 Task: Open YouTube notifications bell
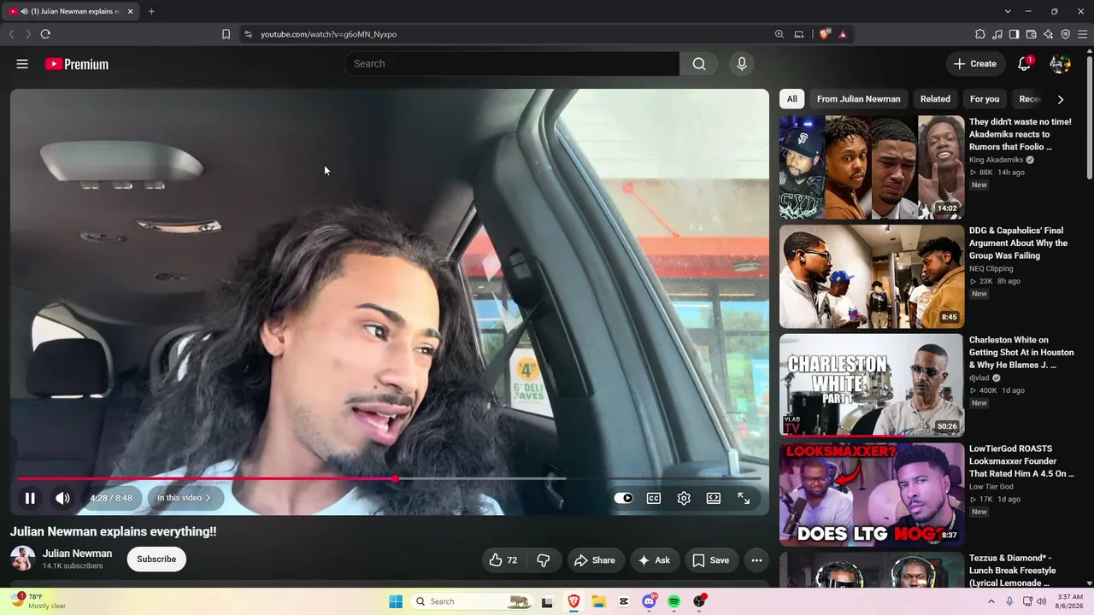coord(1024,64)
